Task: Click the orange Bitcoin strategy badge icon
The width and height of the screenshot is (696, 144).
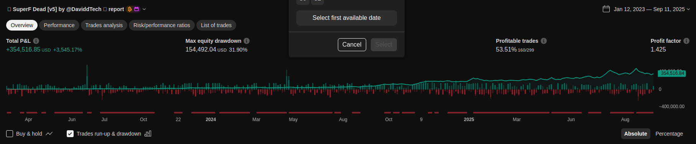Action: pos(130,9)
